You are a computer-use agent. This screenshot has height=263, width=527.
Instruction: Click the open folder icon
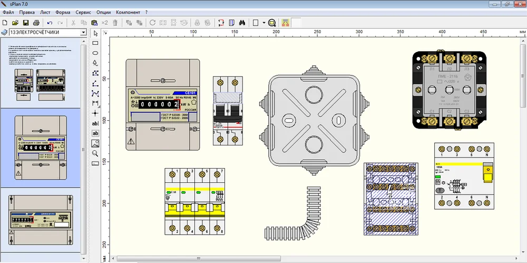tap(15, 23)
